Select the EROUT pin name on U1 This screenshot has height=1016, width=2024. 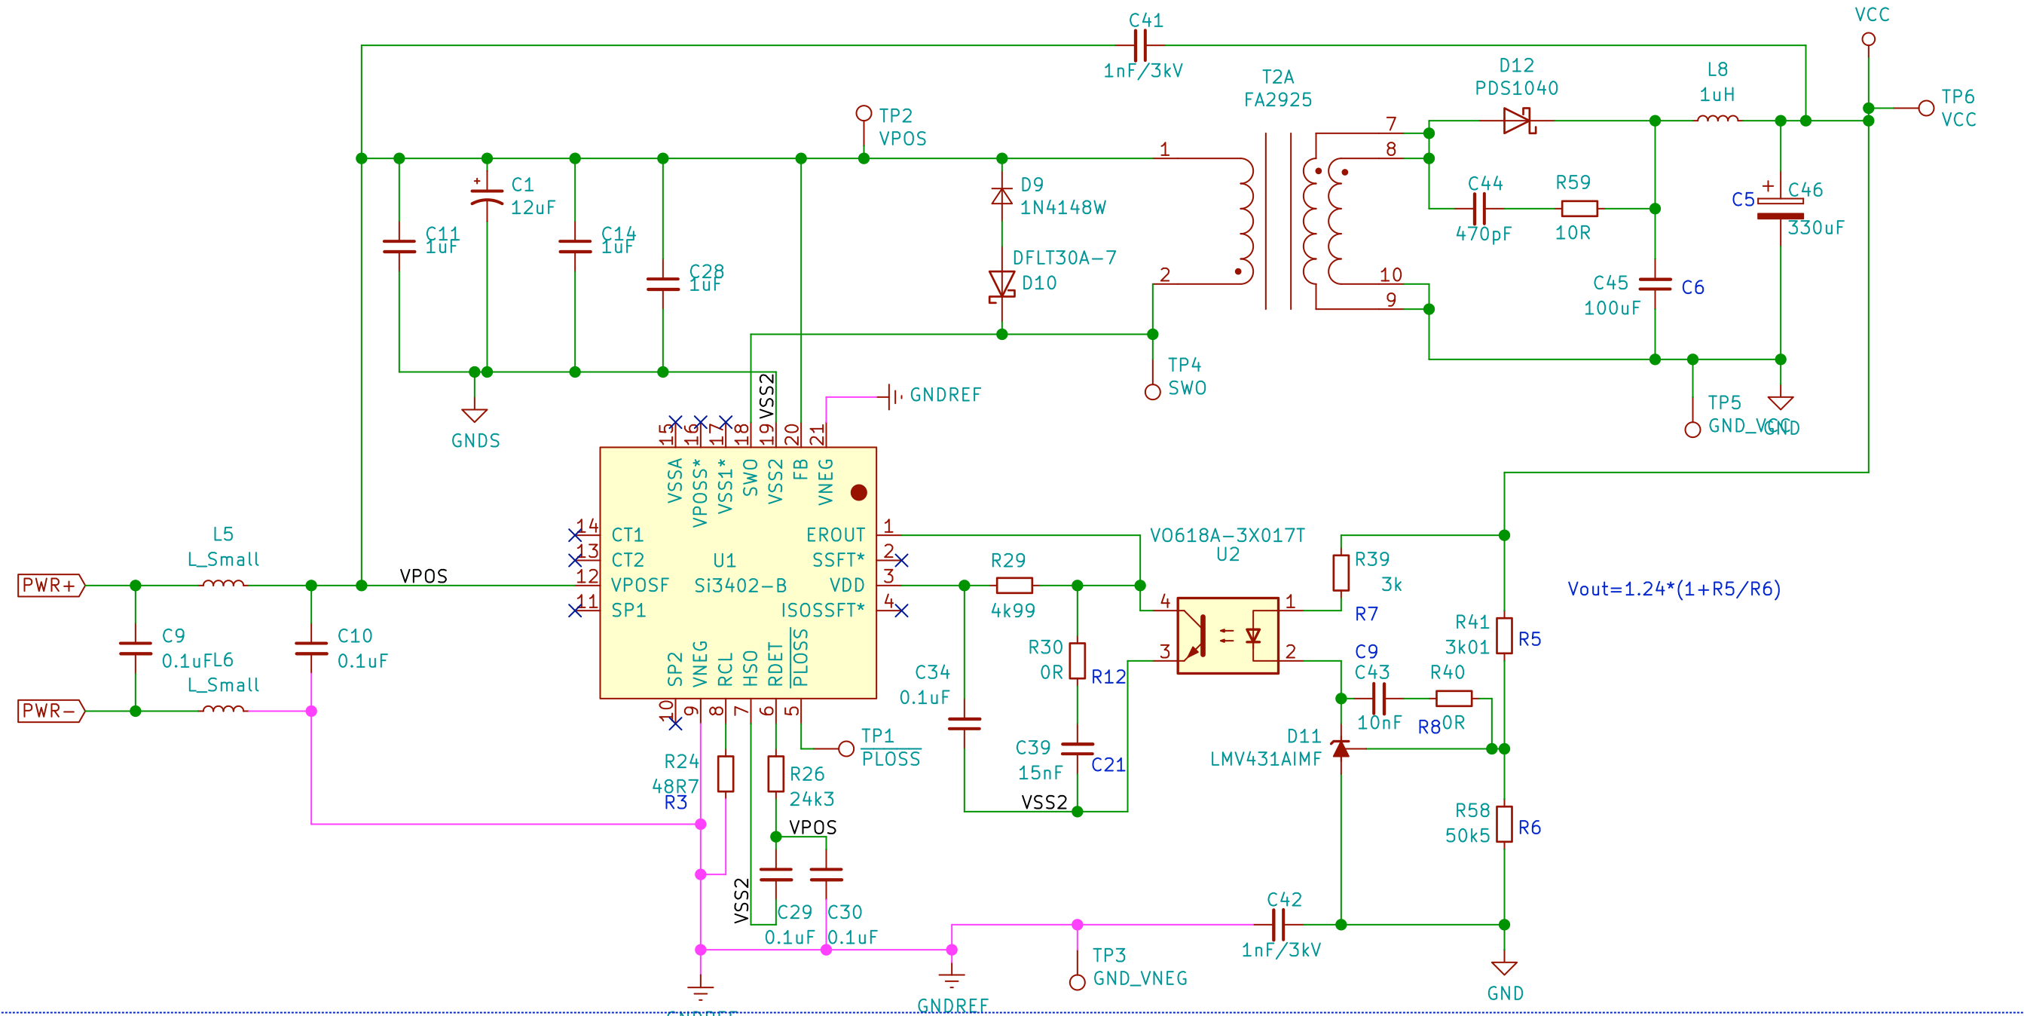835,535
